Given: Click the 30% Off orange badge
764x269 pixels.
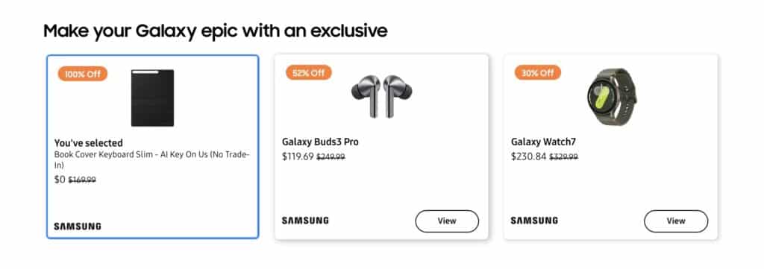Looking at the screenshot, I should (x=537, y=73).
